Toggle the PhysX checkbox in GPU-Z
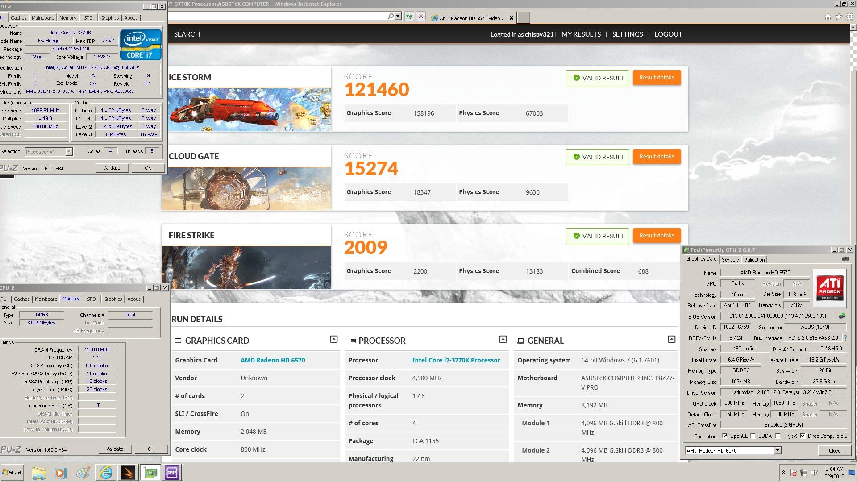The image size is (857, 482). click(x=778, y=436)
